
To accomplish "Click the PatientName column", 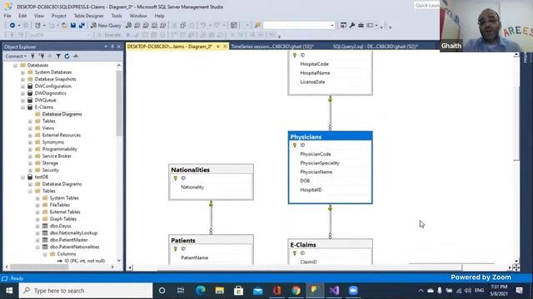I will [194, 258].
